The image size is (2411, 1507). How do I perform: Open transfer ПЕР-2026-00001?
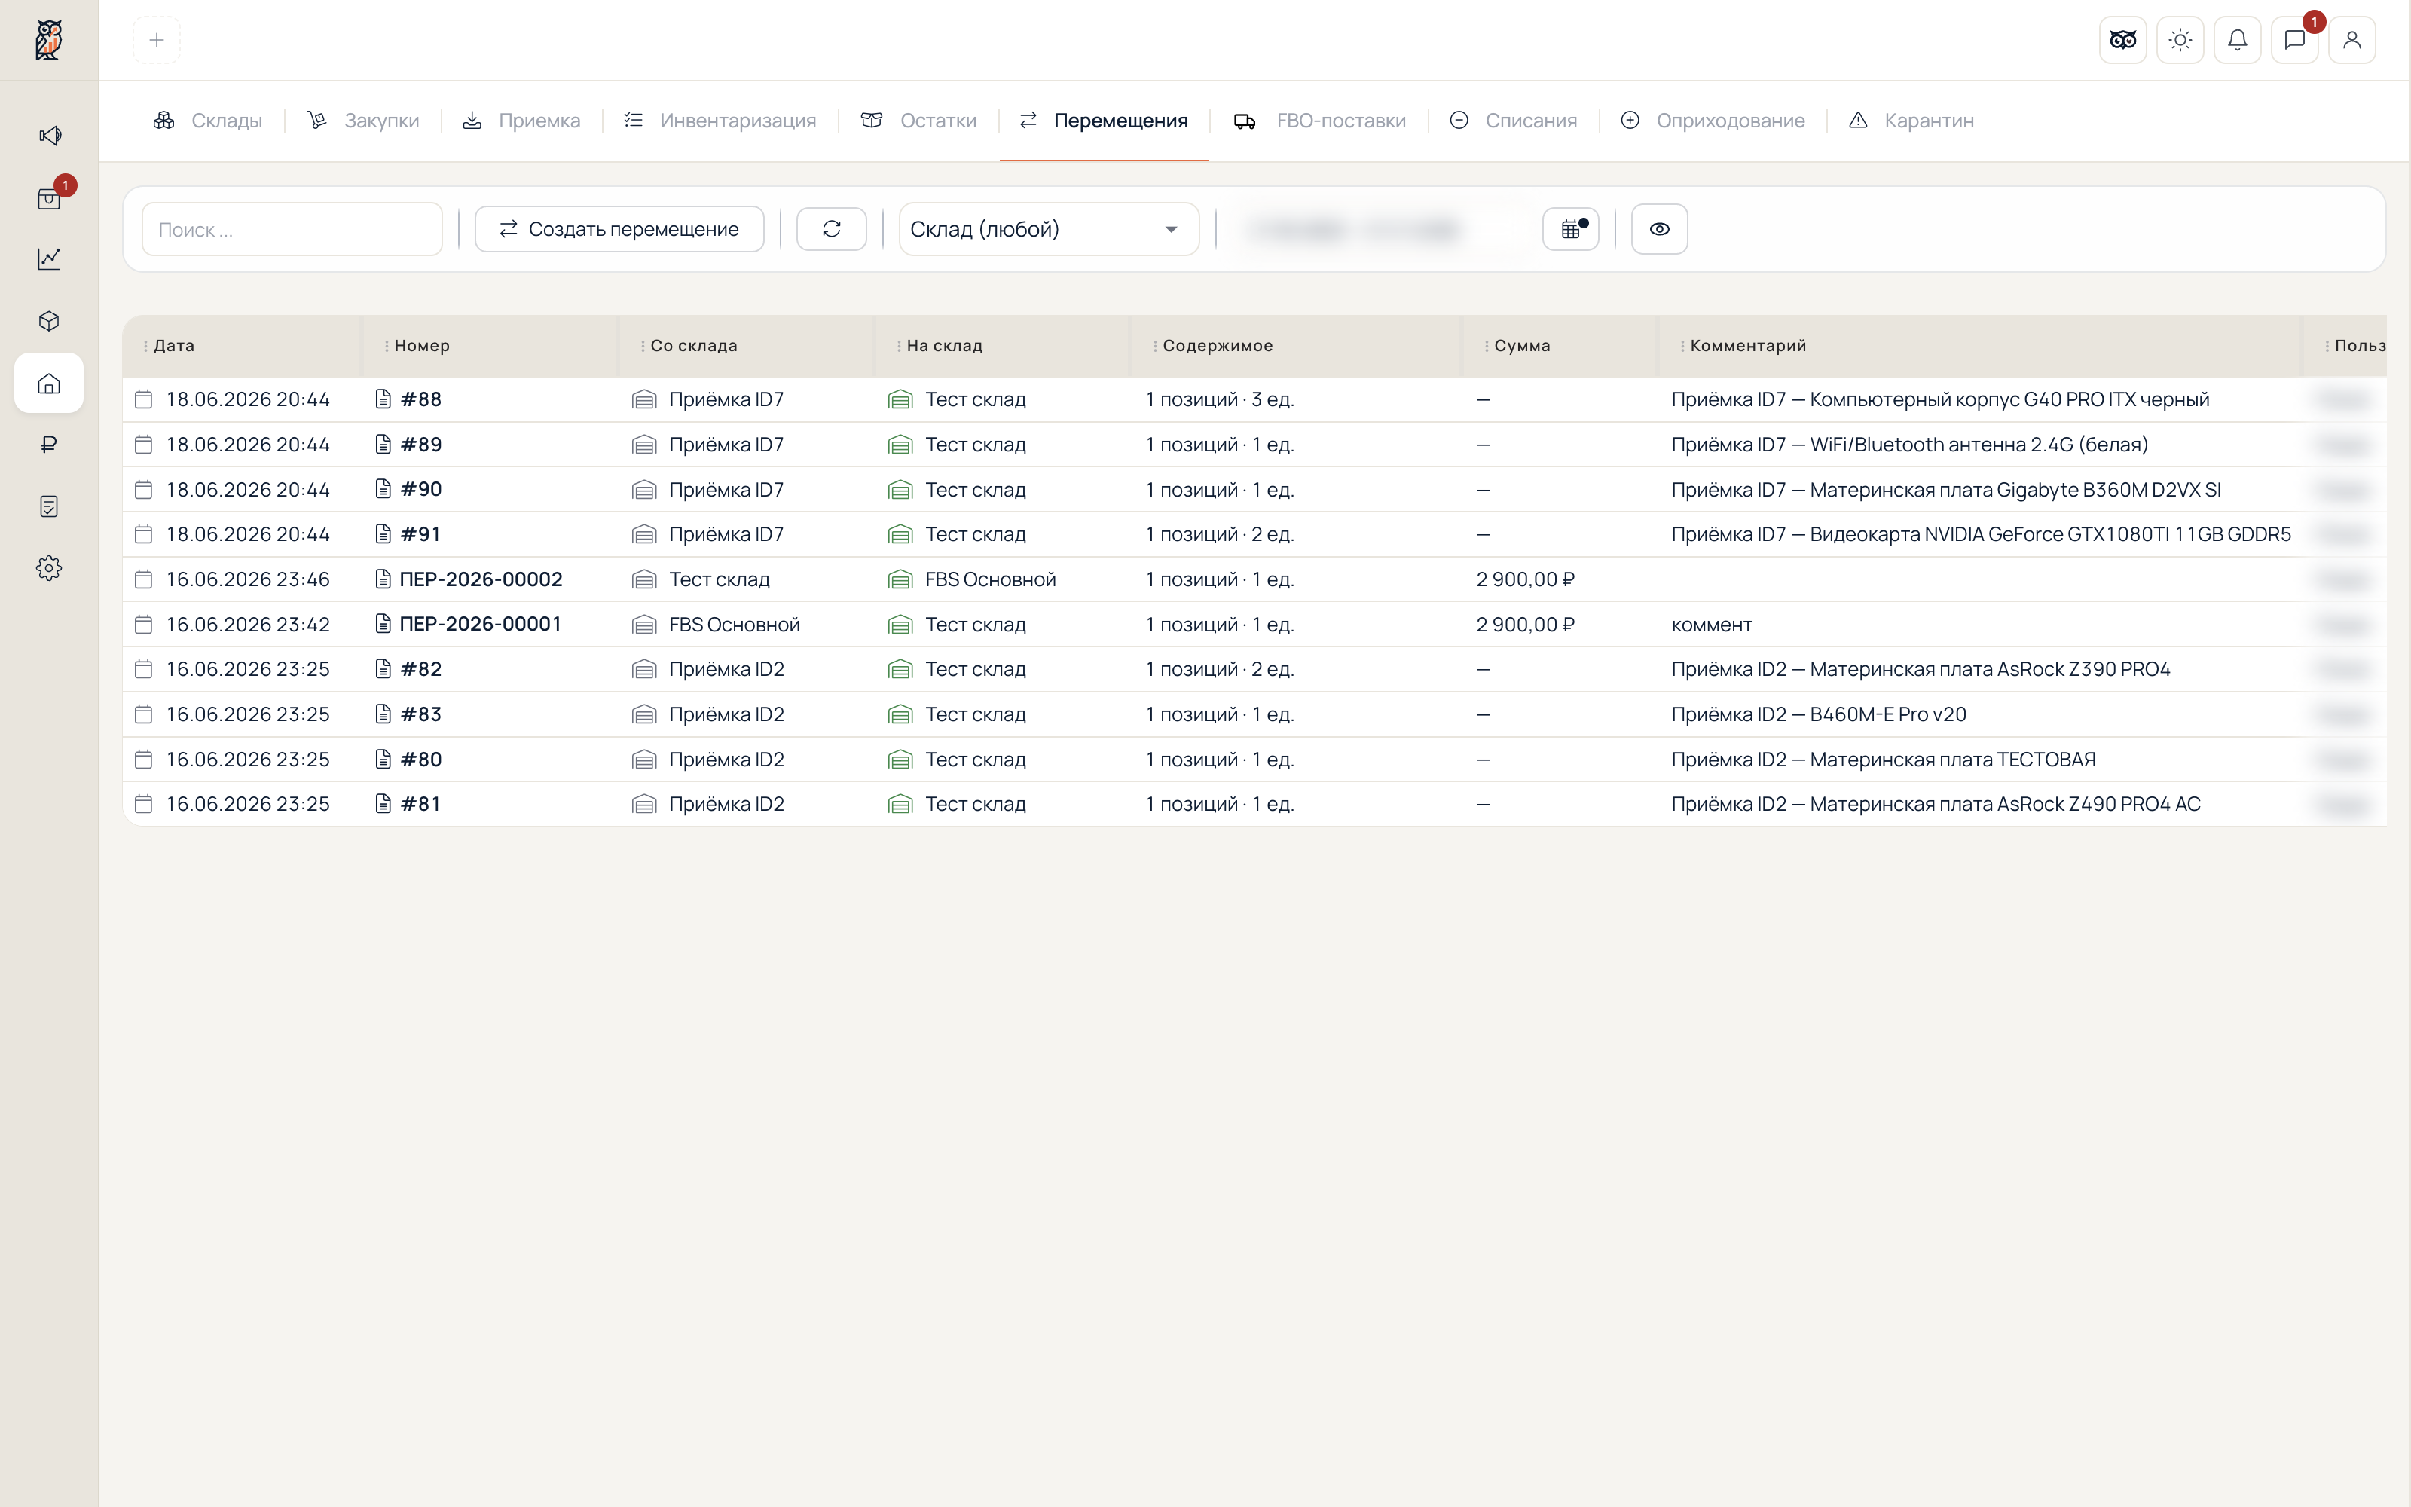coord(480,624)
